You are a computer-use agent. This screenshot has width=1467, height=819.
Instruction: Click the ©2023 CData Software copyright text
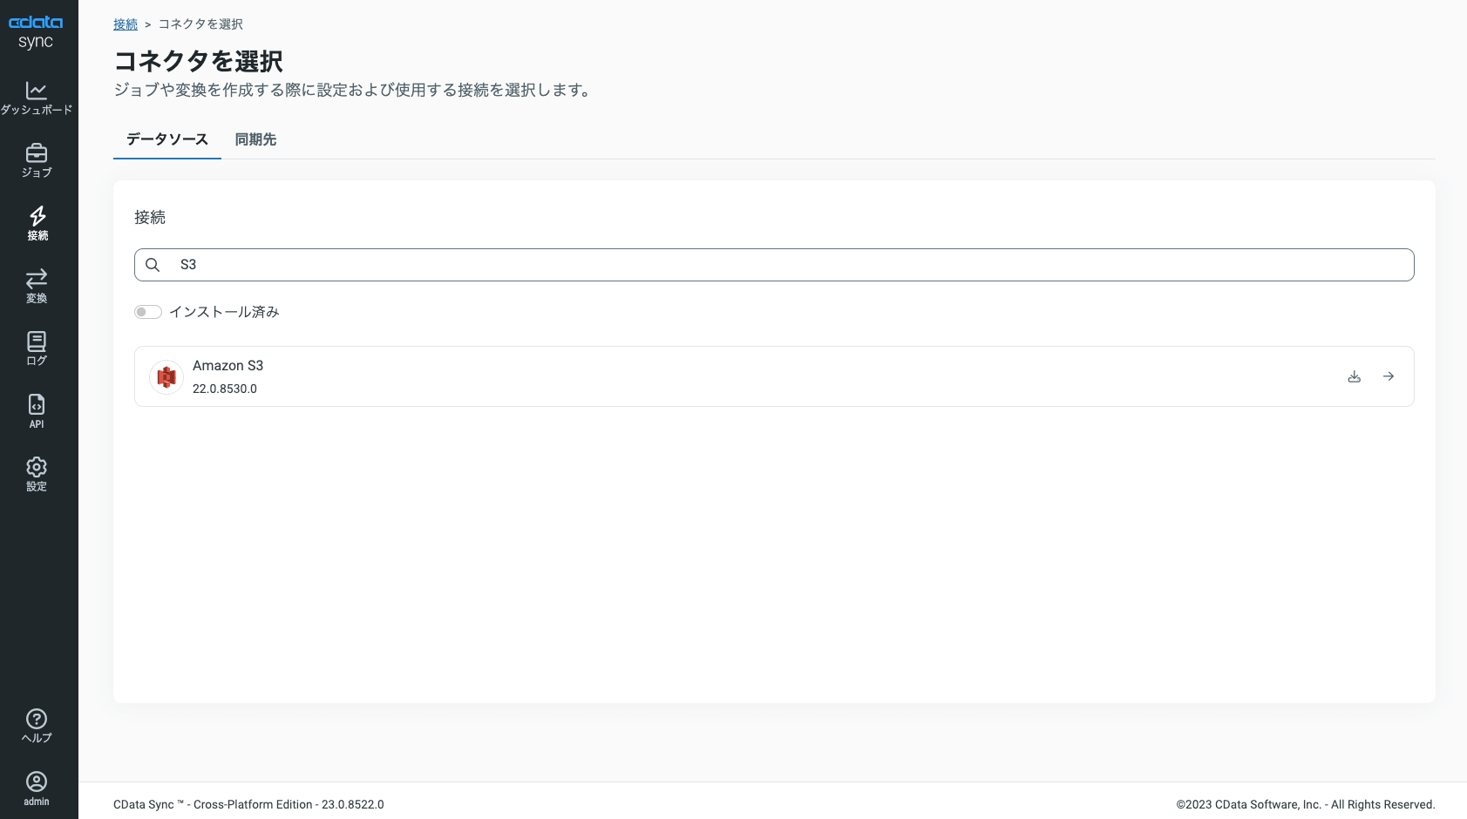point(1306,804)
